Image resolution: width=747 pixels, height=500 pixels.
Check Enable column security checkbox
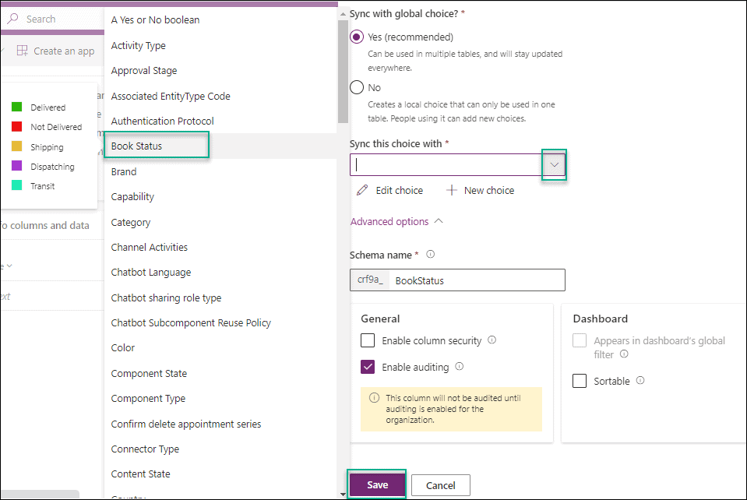tap(368, 340)
